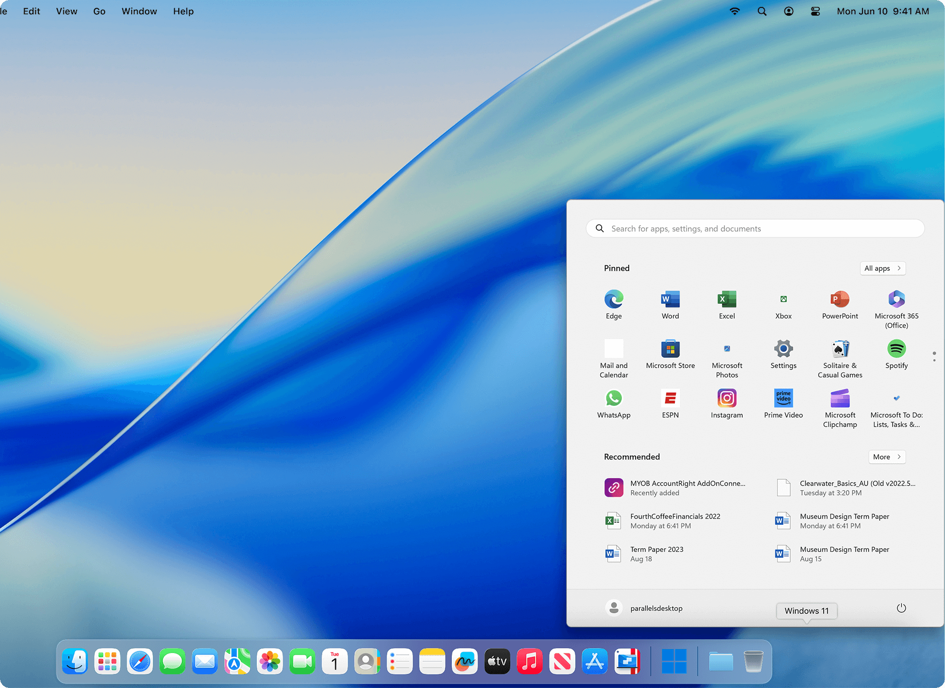Expand More recommended items
Screen dimensions: 945x688
pos(886,457)
